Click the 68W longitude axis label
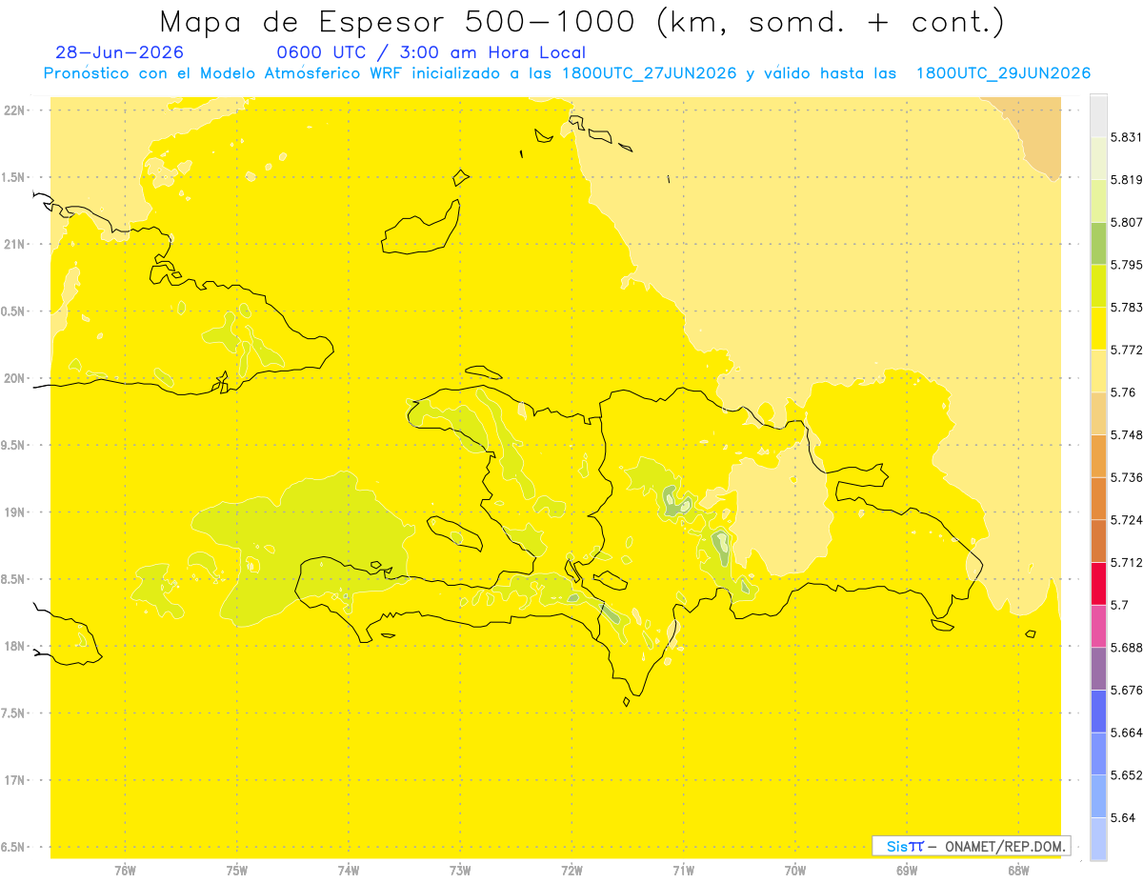Viewport: 1143px width, 883px height. (x=1018, y=871)
